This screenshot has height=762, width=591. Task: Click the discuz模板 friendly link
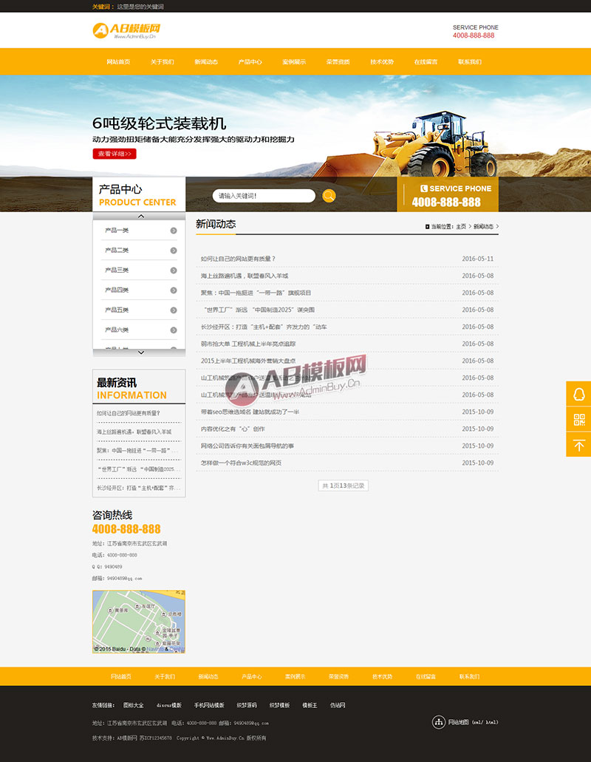point(169,705)
